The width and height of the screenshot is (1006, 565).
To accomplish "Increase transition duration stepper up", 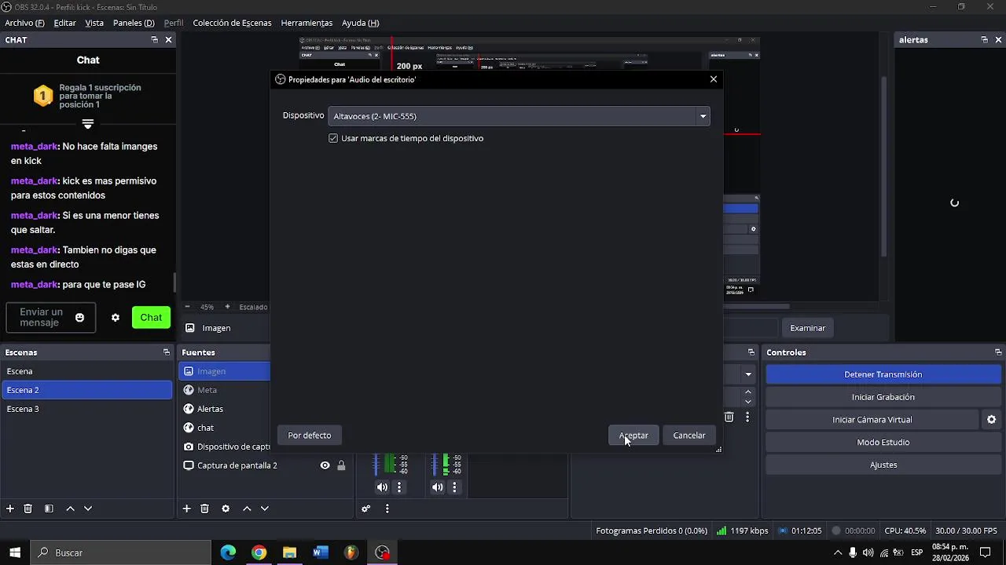I will [748, 392].
